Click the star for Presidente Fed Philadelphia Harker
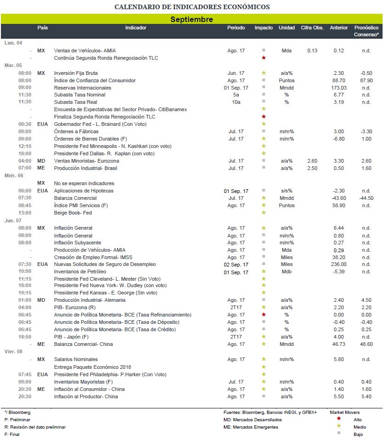This screenshot has height=441, width=389. coord(263,374)
